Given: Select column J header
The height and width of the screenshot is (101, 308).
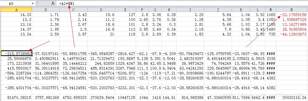Looking at the screenshot, I should [x=218, y=10].
